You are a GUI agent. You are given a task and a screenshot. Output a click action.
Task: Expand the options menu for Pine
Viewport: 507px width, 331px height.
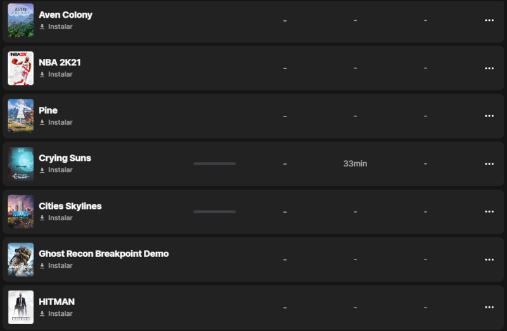[489, 116]
